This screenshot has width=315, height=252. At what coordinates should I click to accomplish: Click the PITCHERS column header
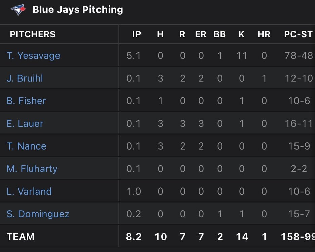pos(33,34)
